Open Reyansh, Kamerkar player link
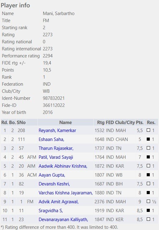Viewport: 159px width, 230px height. (x=57, y=131)
